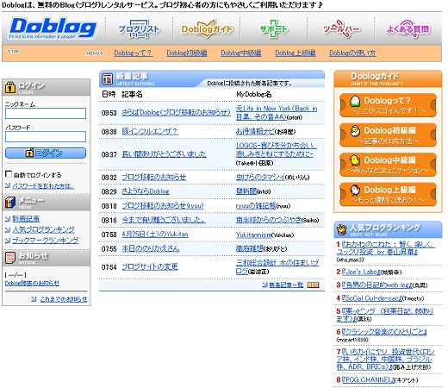Open 新着記事 in the sidebar menu

(x=26, y=219)
